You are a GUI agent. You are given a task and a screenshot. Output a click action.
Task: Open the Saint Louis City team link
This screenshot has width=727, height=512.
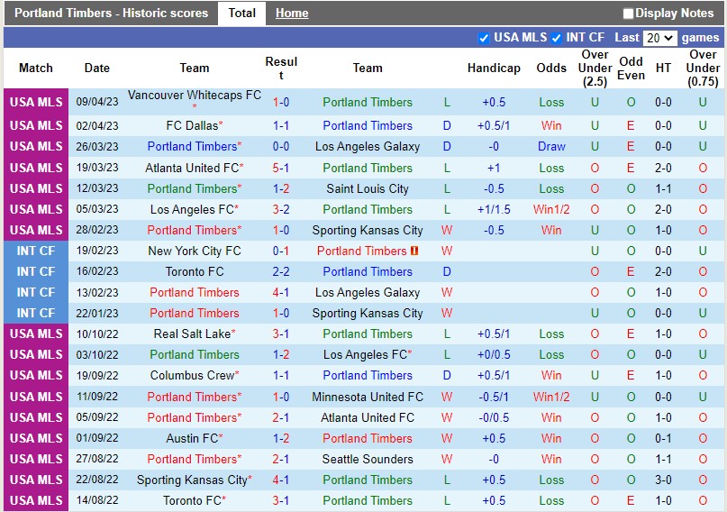click(x=368, y=188)
